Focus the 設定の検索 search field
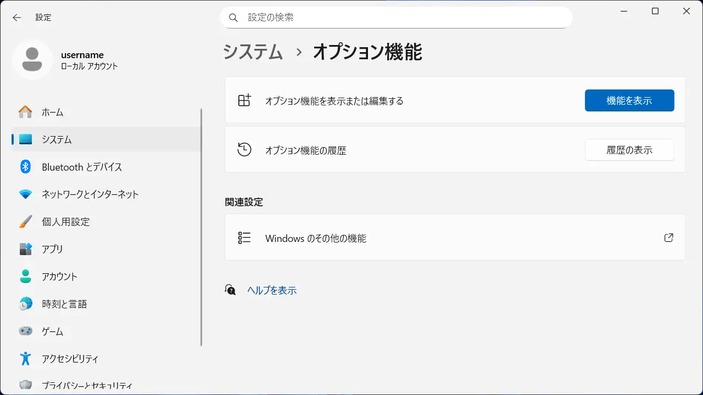The height and width of the screenshot is (395, 703). (x=401, y=18)
